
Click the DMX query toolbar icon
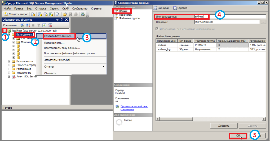[x=46, y=15]
